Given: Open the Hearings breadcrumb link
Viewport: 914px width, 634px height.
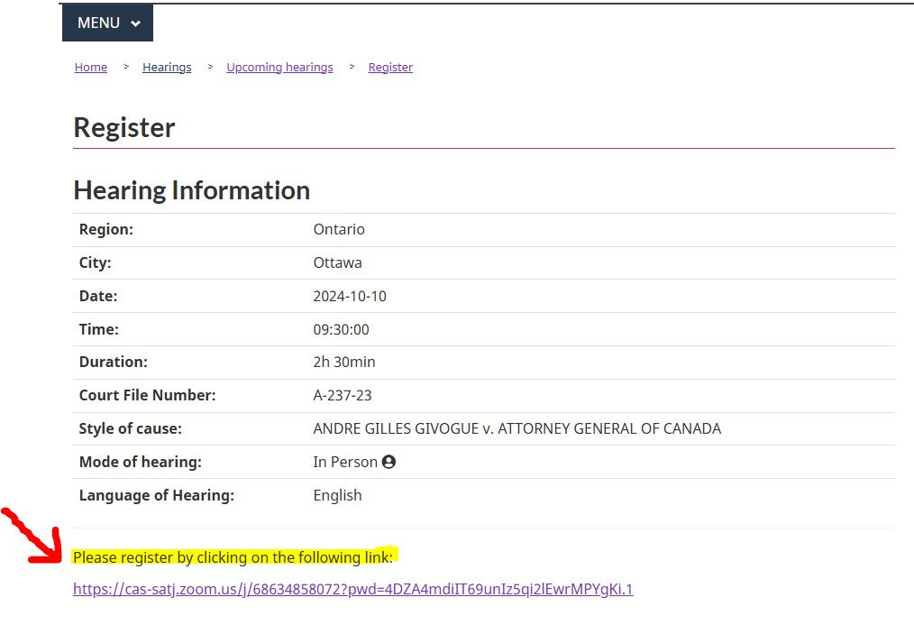Looking at the screenshot, I should [x=167, y=67].
